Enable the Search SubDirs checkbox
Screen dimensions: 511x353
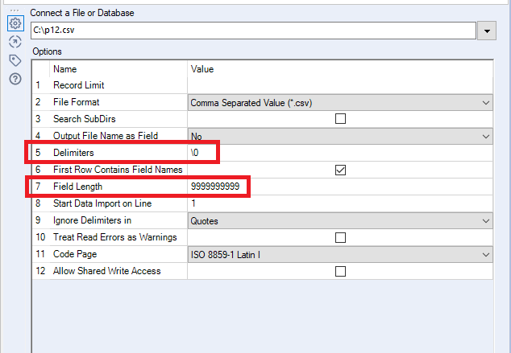click(x=340, y=119)
